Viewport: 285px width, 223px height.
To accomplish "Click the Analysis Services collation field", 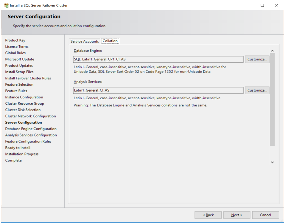I will tap(158, 90).
